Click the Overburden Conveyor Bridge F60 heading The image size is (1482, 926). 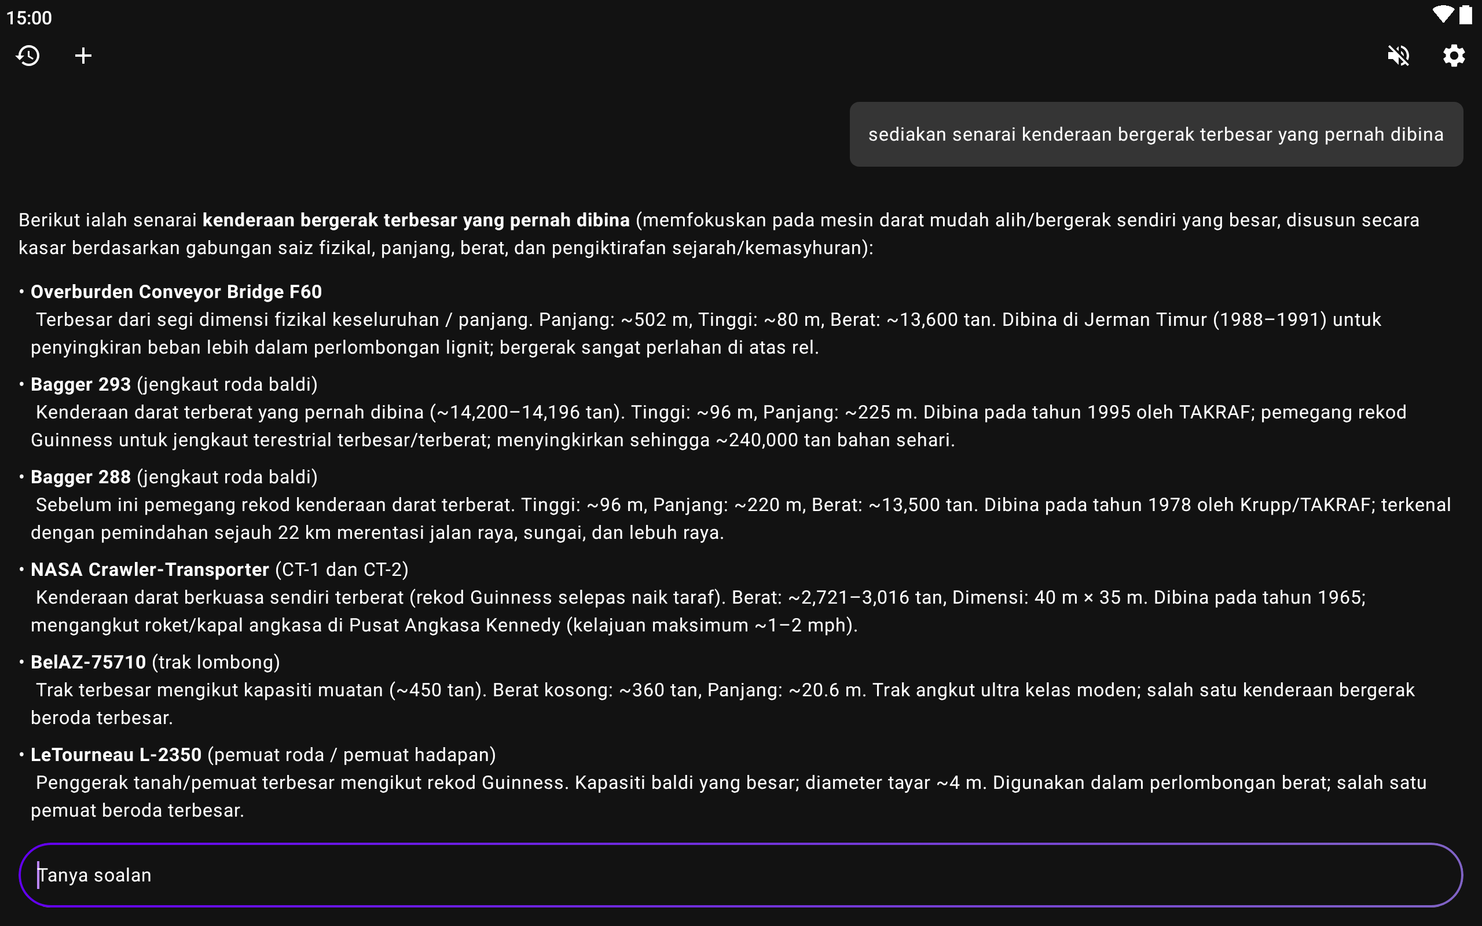[177, 292]
